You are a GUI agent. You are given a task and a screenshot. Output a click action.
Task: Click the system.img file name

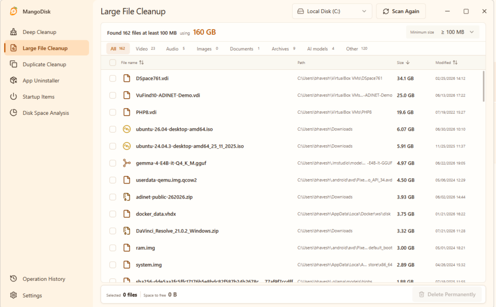pos(149,265)
